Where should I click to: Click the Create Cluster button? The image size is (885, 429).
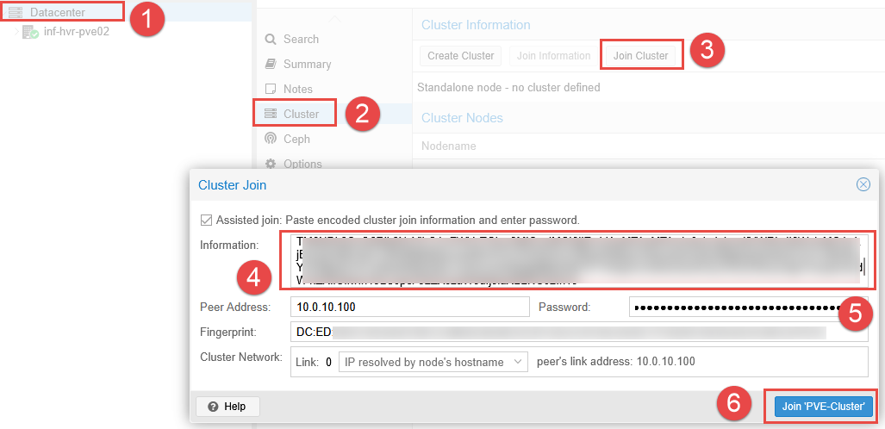[461, 56]
